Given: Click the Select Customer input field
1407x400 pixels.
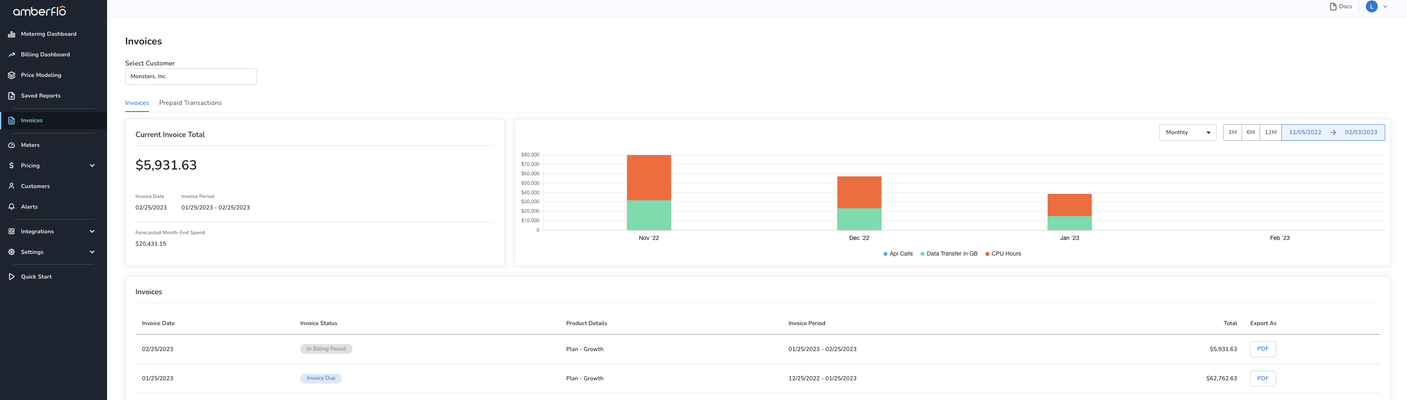Looking at the screenshot, I should (191, 77).
